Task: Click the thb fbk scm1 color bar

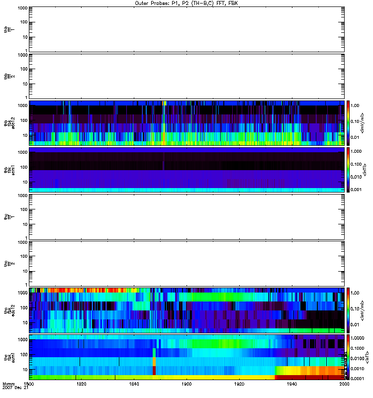Action: (349, 170)
